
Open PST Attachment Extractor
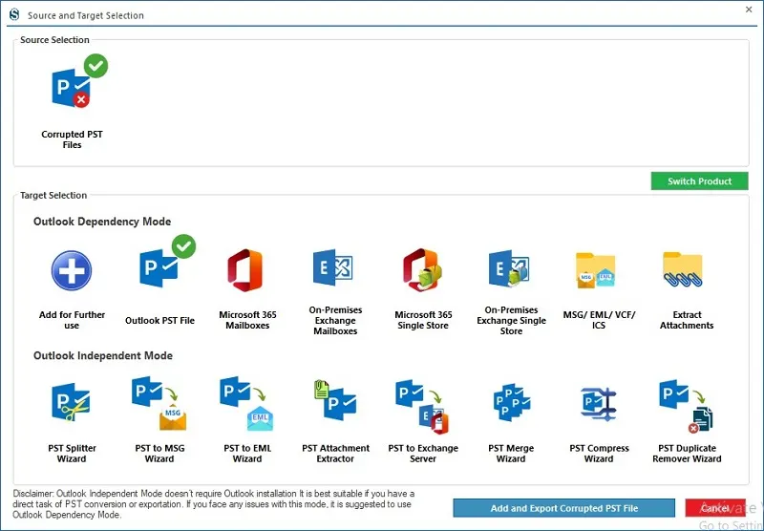[x=335, y=400]
